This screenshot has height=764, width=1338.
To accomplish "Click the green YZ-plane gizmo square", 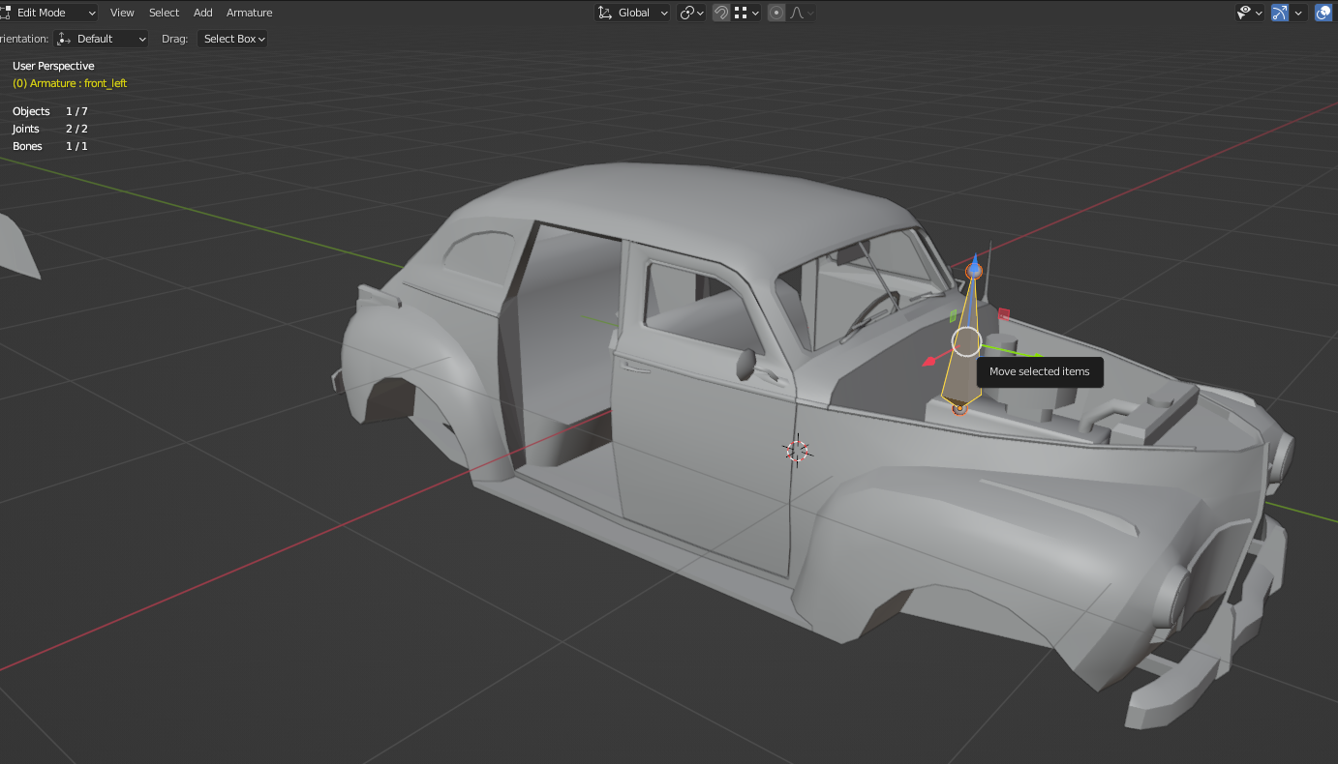I will [x=953, y=316].
